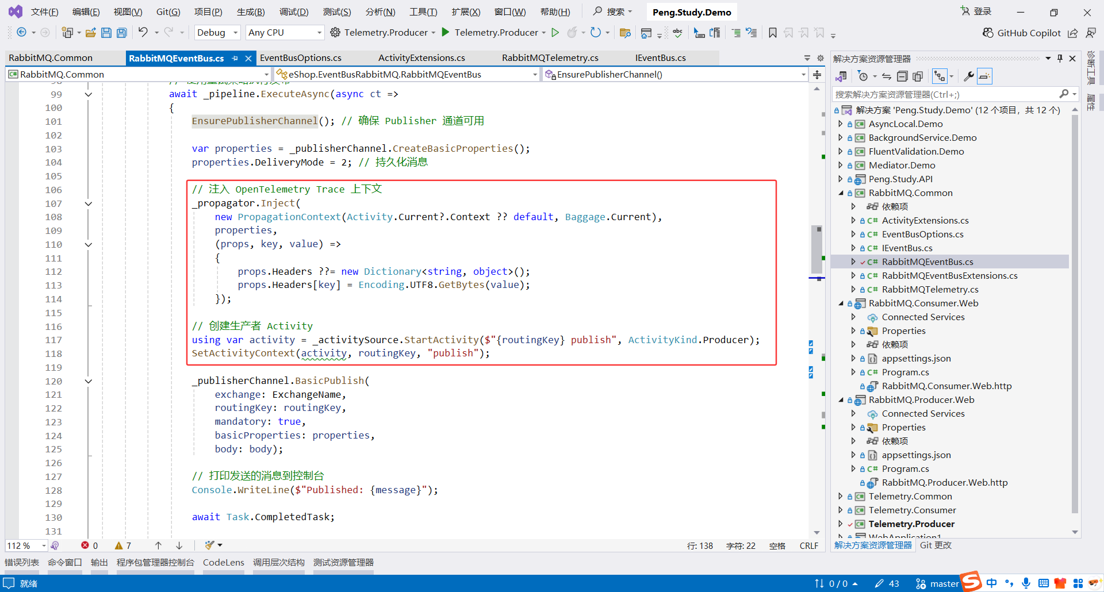Click the restart circular arrow icon in toolbar
The image size is (1104, 592).
[596, 33]
